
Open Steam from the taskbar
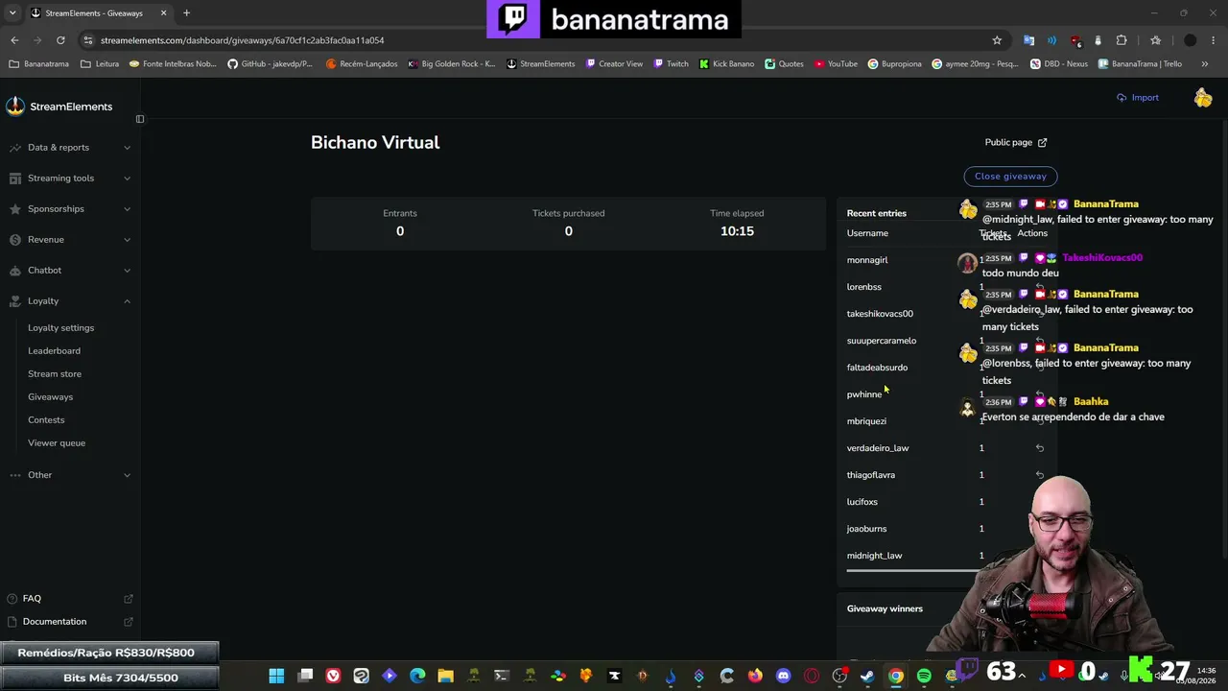click(867, 676)
